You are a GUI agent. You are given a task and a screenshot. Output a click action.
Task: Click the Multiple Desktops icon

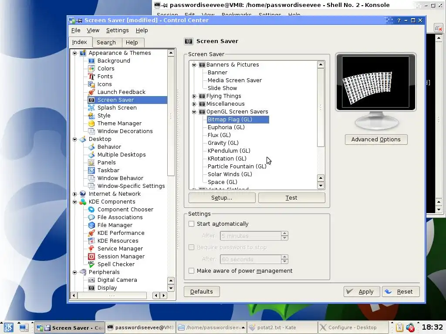coord(91,155)
